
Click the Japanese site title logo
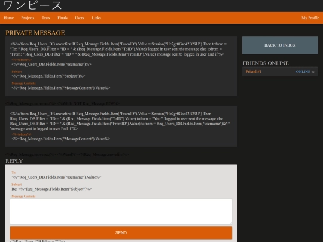[x=32, y=5]
